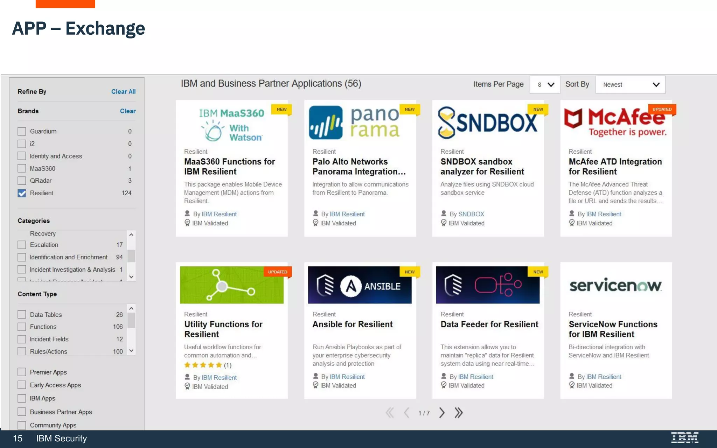717x448 pixels.
Task: Check the IBM Apps checkbox
Action: tap(22, 398)
